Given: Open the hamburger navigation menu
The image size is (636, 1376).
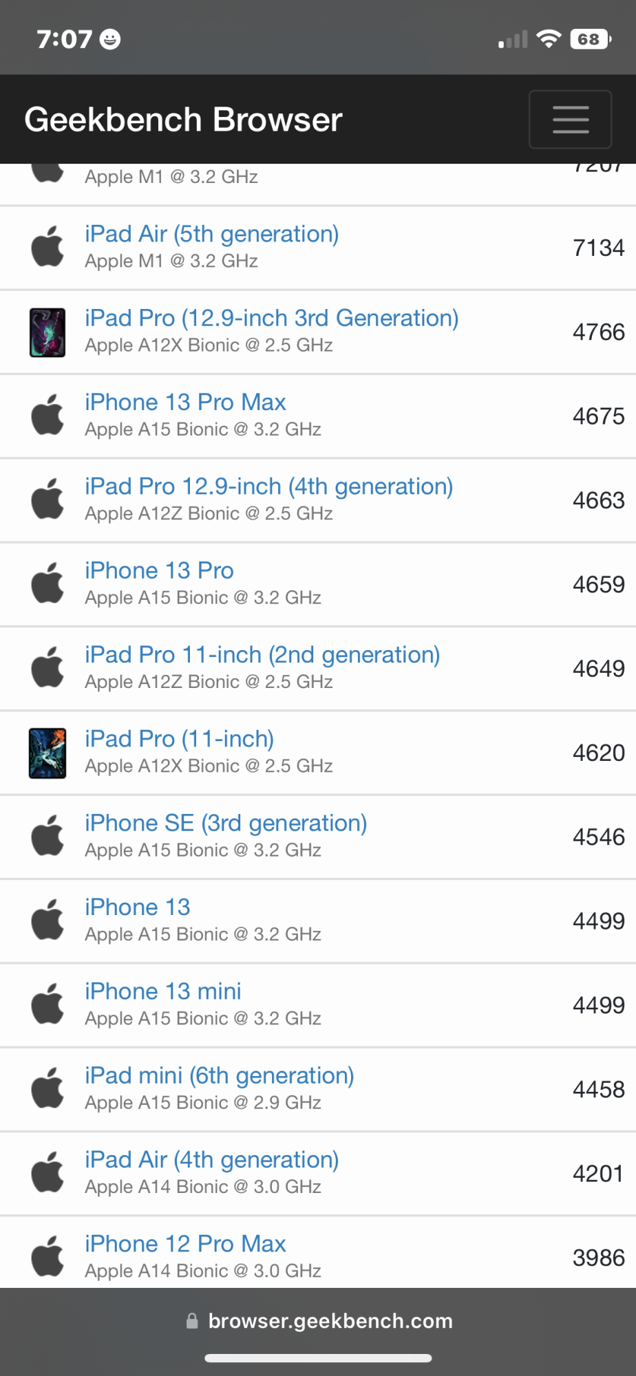Looking at the screenshot, I should [x=570, y=120].
